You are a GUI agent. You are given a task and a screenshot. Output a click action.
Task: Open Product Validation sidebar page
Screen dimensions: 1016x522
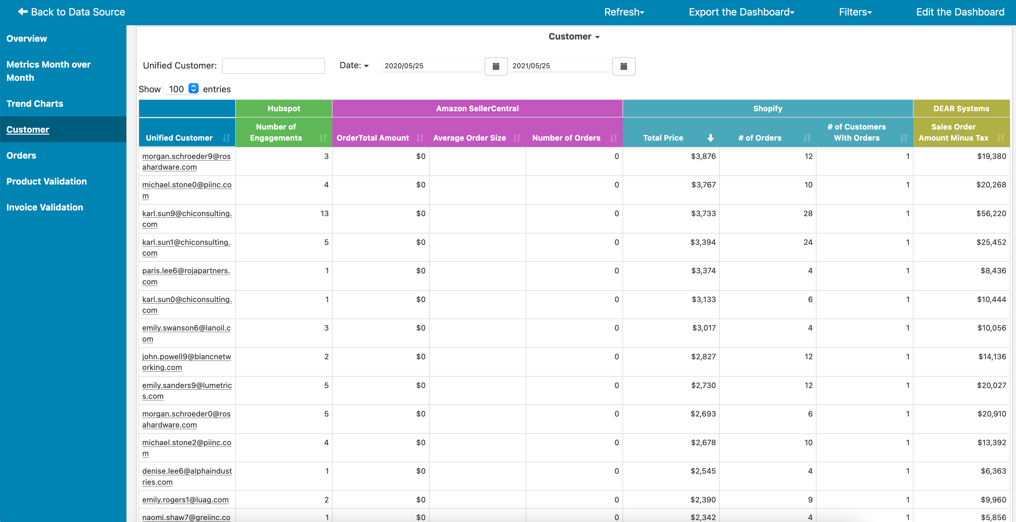(46, 181)
